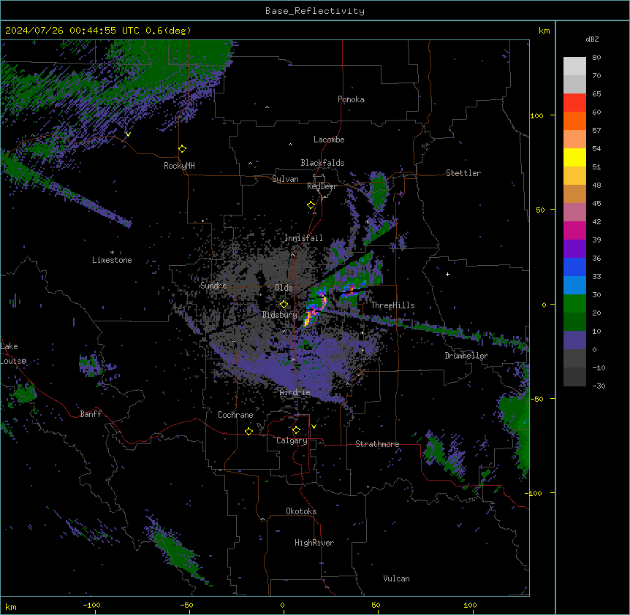The image size is (630, 615).
Task: Click the 100 tick on the right axis
Action: click(x=536, y=115)
